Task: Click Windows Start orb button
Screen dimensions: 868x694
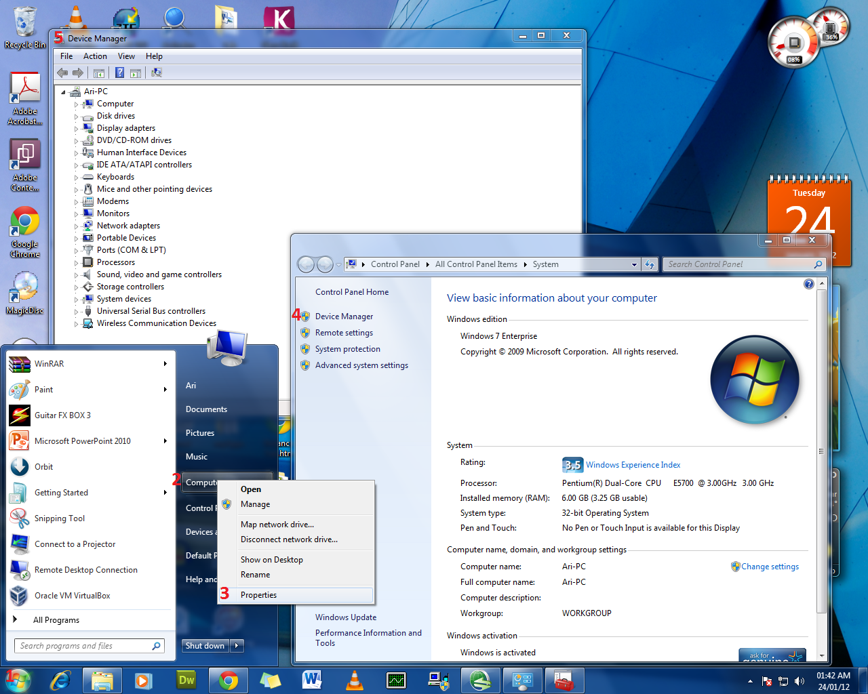Action: pos(18,680)
